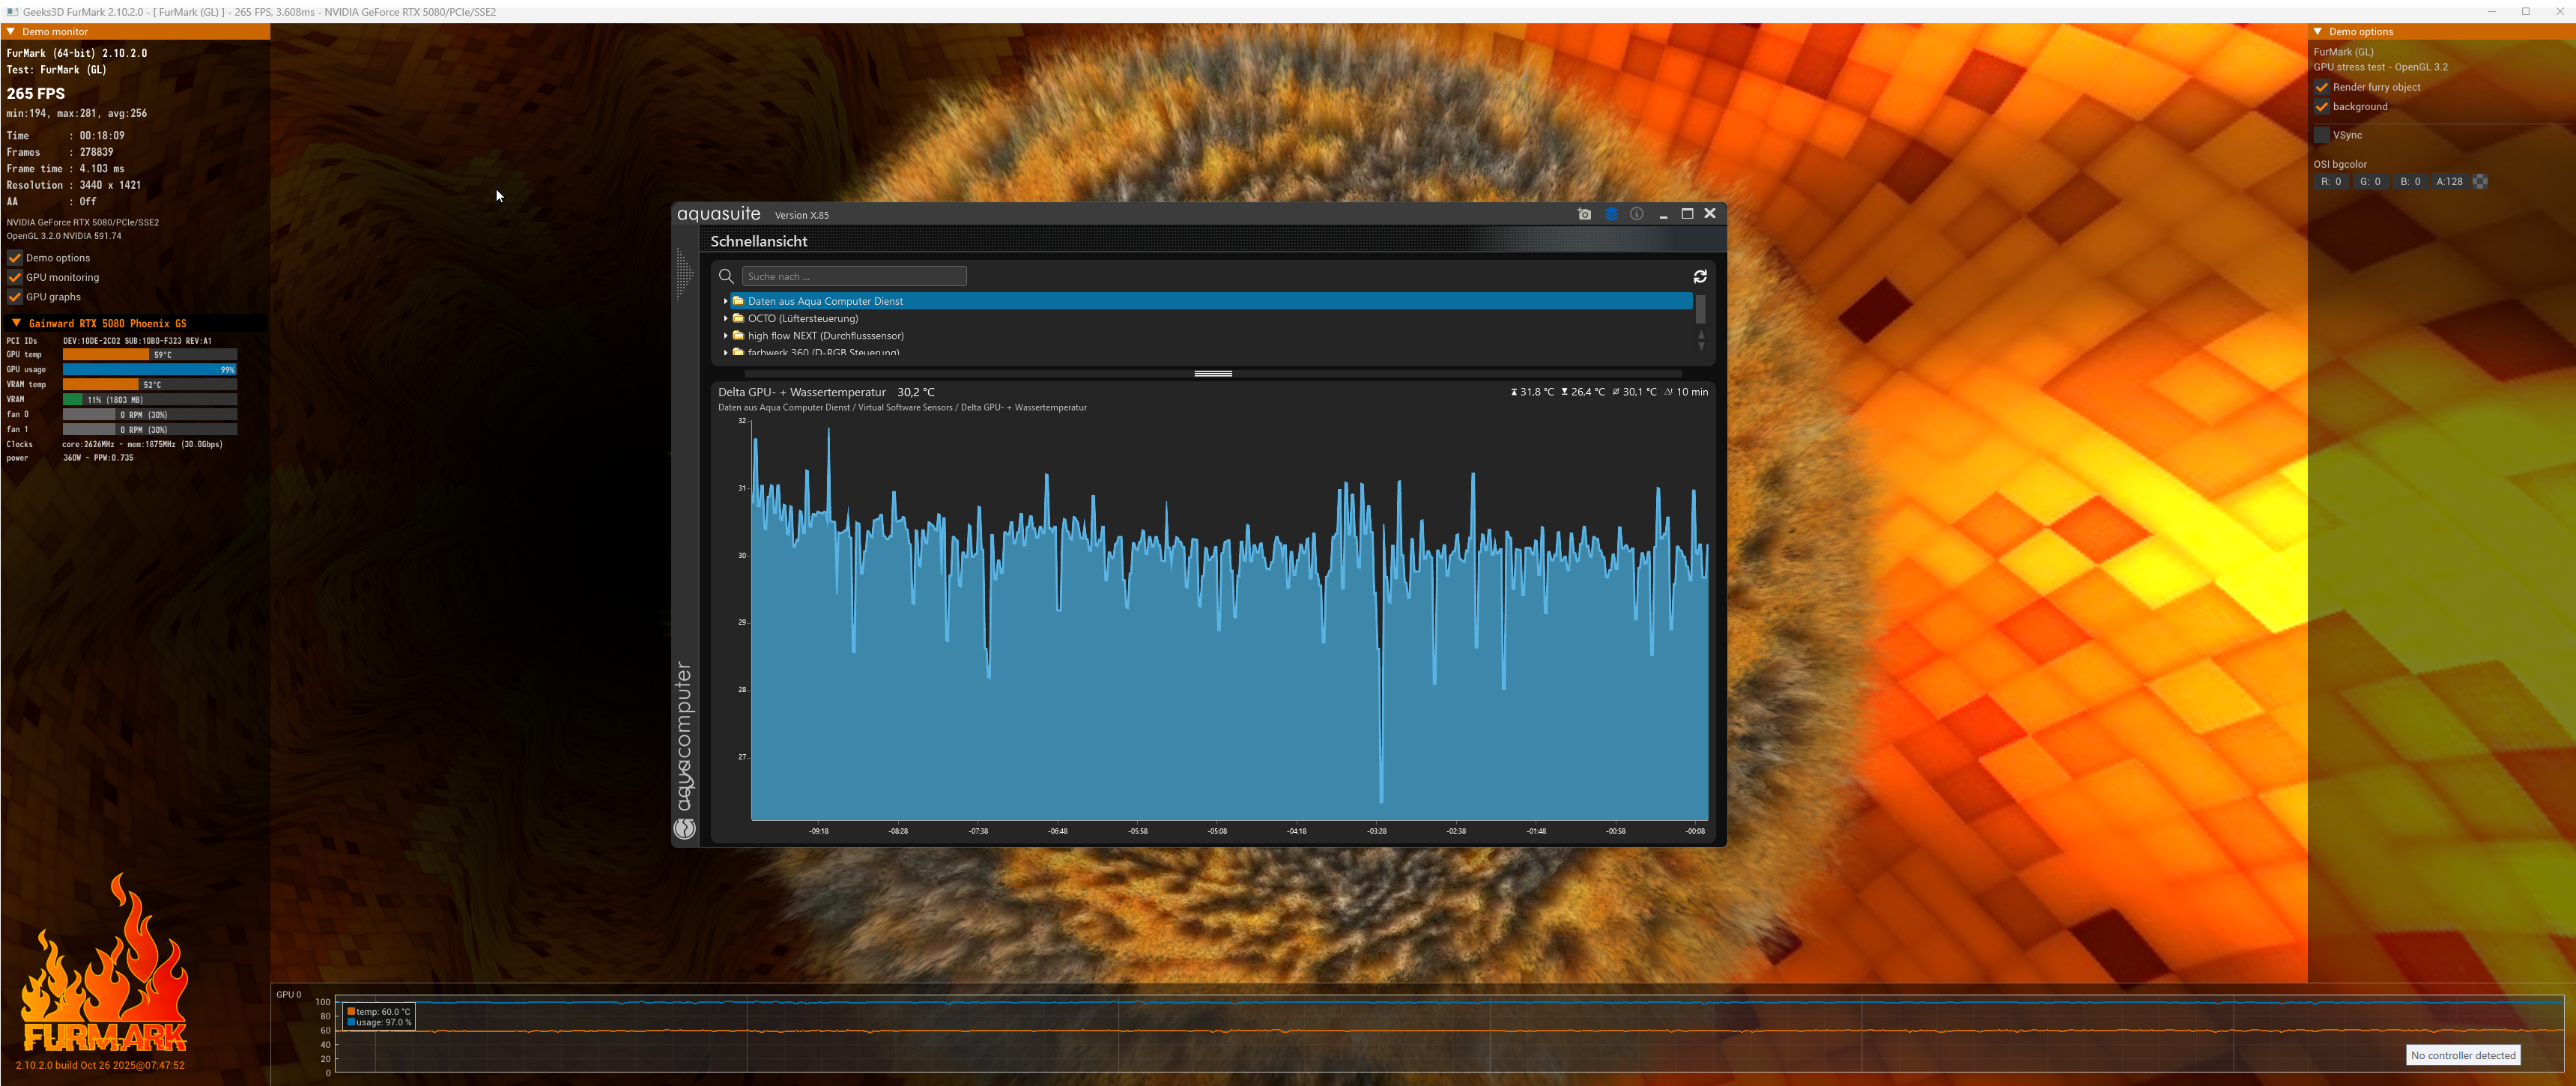Click the blue layers stack icon
Viewport: 2576px width, 1086px height.
(1611, 214)
